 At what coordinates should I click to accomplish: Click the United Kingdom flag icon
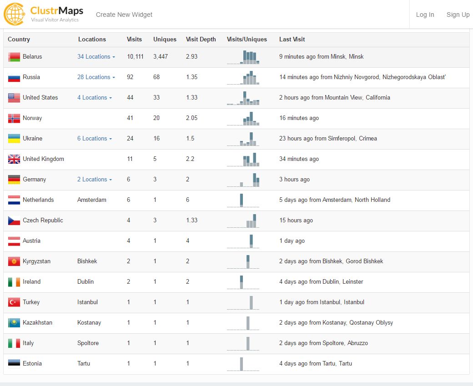coord(14,159)
